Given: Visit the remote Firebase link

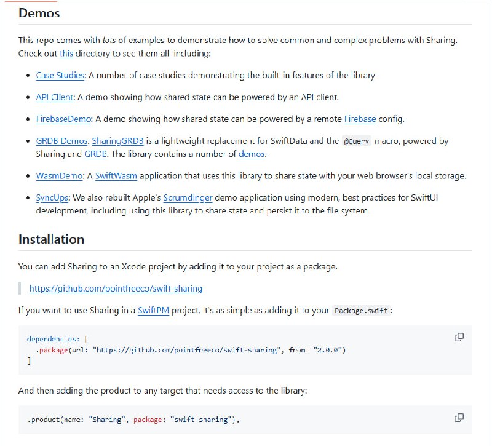Looking at the screenshot, I should click(360, 119).
